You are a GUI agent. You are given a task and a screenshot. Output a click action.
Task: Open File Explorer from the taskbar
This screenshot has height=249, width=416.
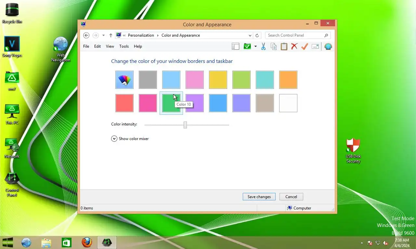(x=46, y=242)
